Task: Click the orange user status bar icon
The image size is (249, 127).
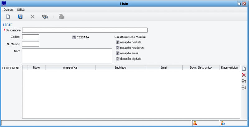Action: 195,123
